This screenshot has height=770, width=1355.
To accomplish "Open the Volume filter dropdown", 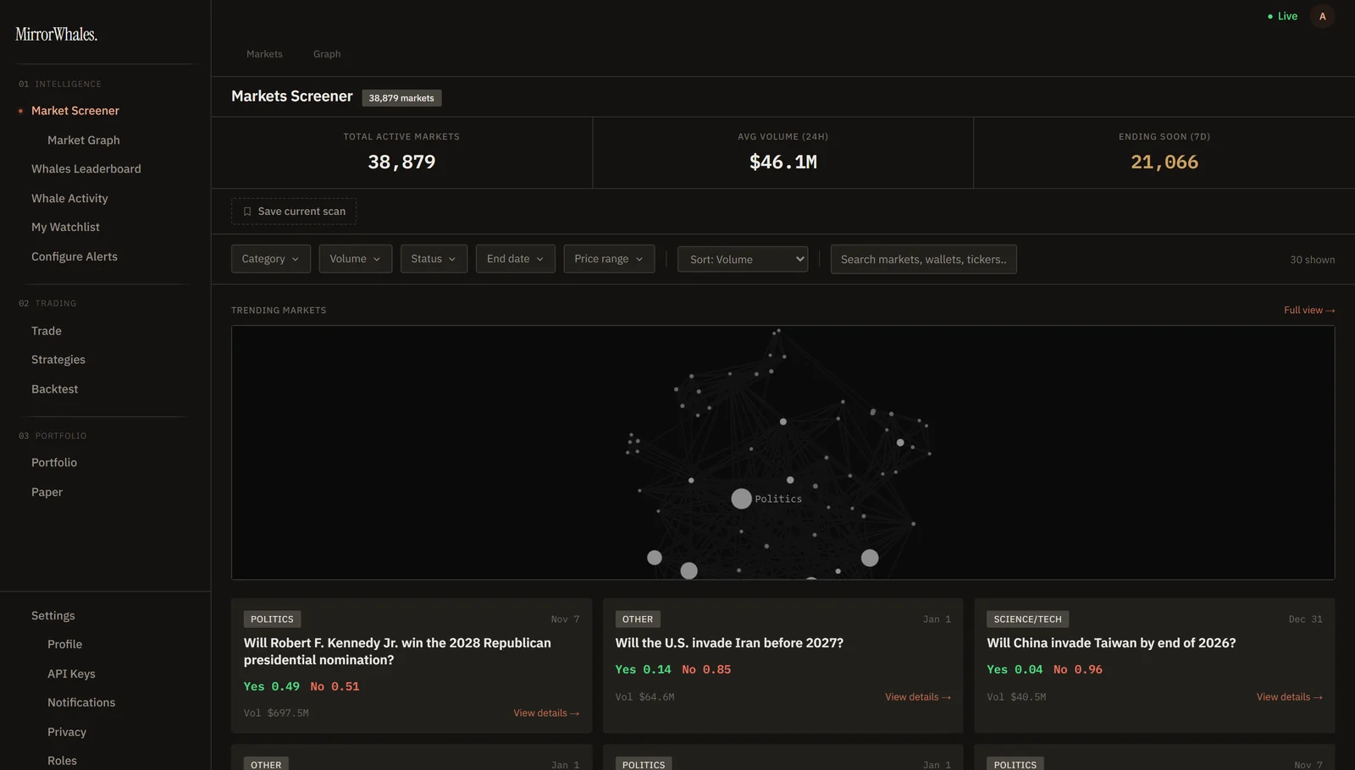I will point(356,259).
